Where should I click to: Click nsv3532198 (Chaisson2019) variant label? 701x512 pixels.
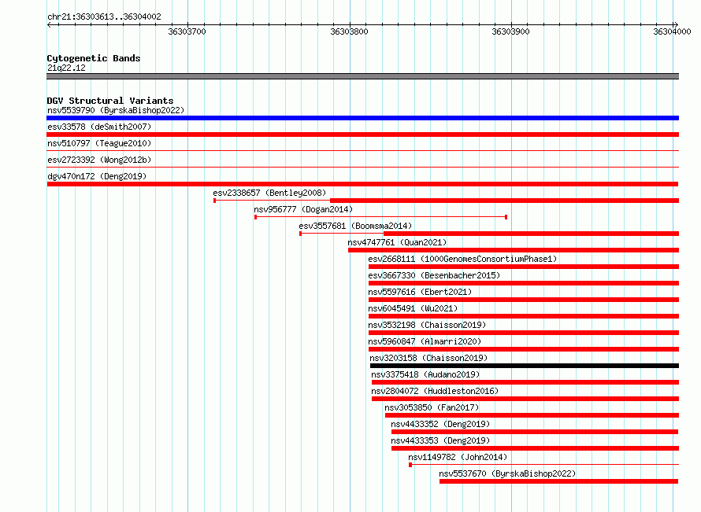pos(427,325)
